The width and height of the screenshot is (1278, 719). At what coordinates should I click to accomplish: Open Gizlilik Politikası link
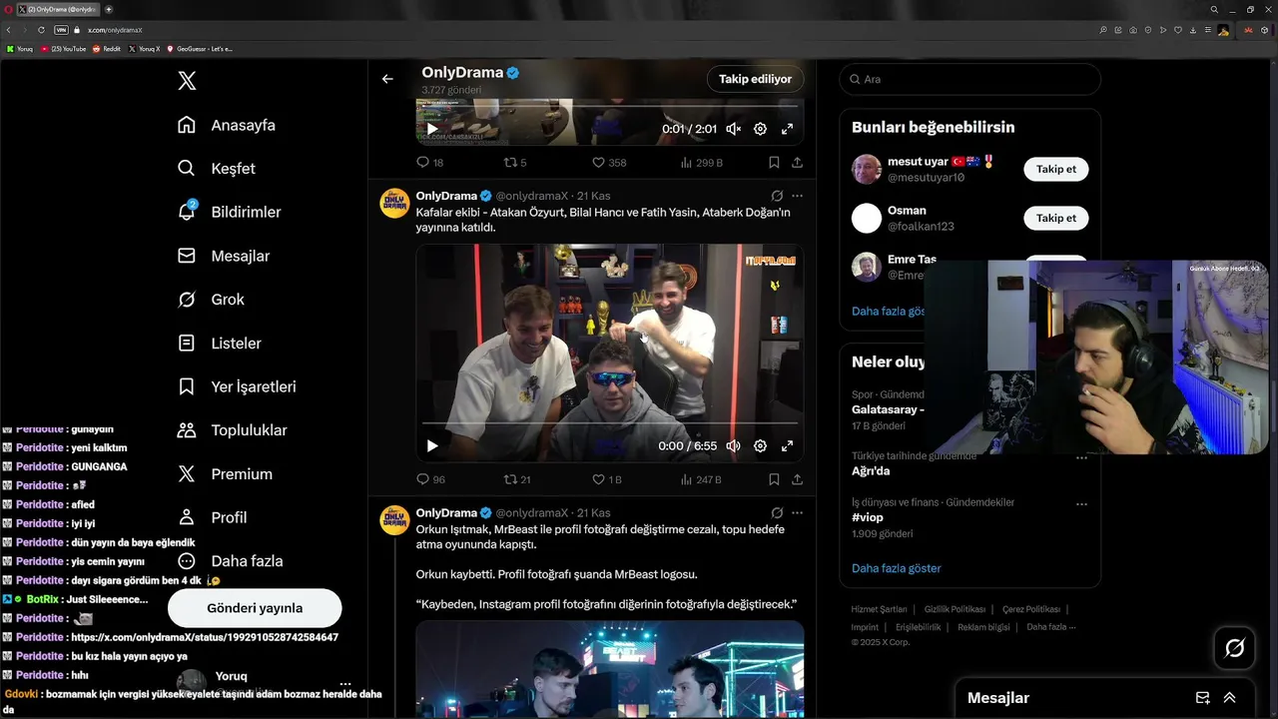click(955, 609)
